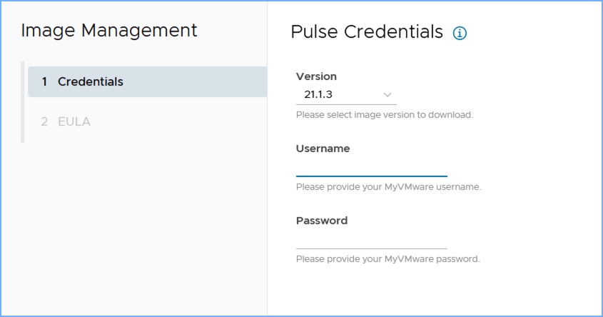Click step number 1 in the wizard
Viewport: 603px width, 317px height.
[x=44, y=82]
